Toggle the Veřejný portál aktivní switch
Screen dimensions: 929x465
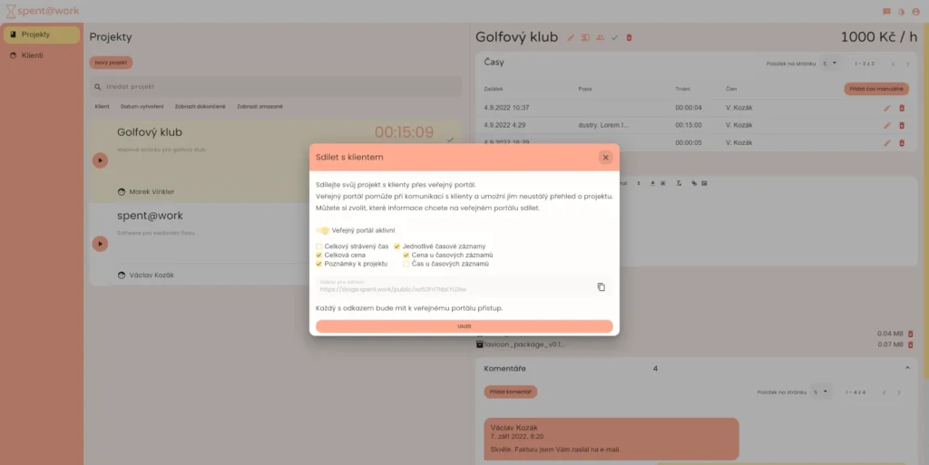[x=322, y=231]
